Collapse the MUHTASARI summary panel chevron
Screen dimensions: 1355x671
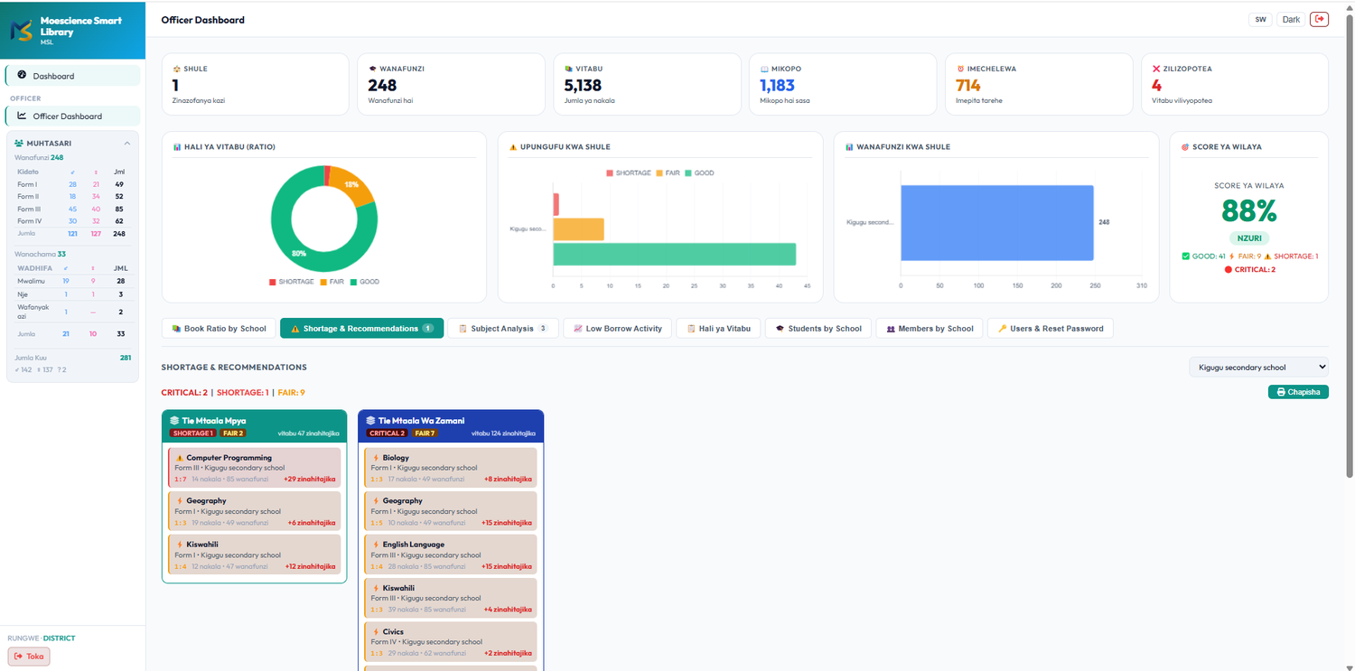(x=127, y=143)
